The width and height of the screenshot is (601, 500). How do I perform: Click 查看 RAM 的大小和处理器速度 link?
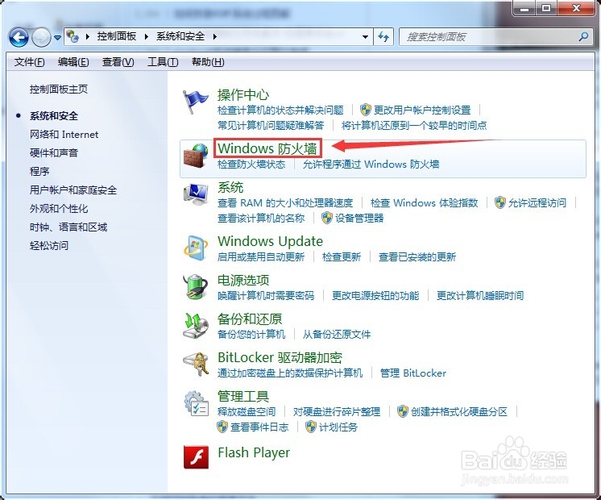(284, 202)
